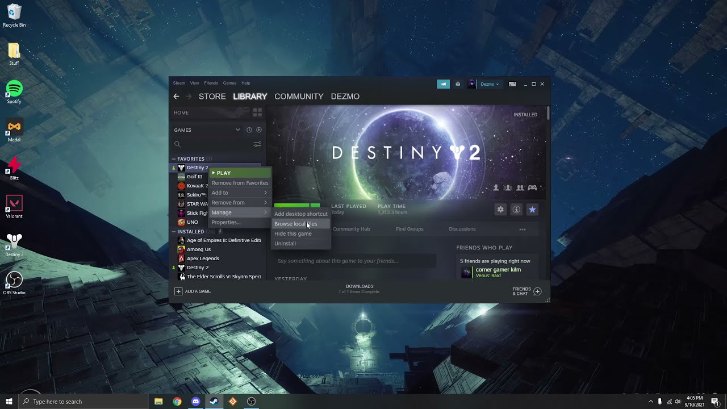Open Destiny 2 manage gear icon
This screenshot has width=727, height=409.
coord(500,210)
